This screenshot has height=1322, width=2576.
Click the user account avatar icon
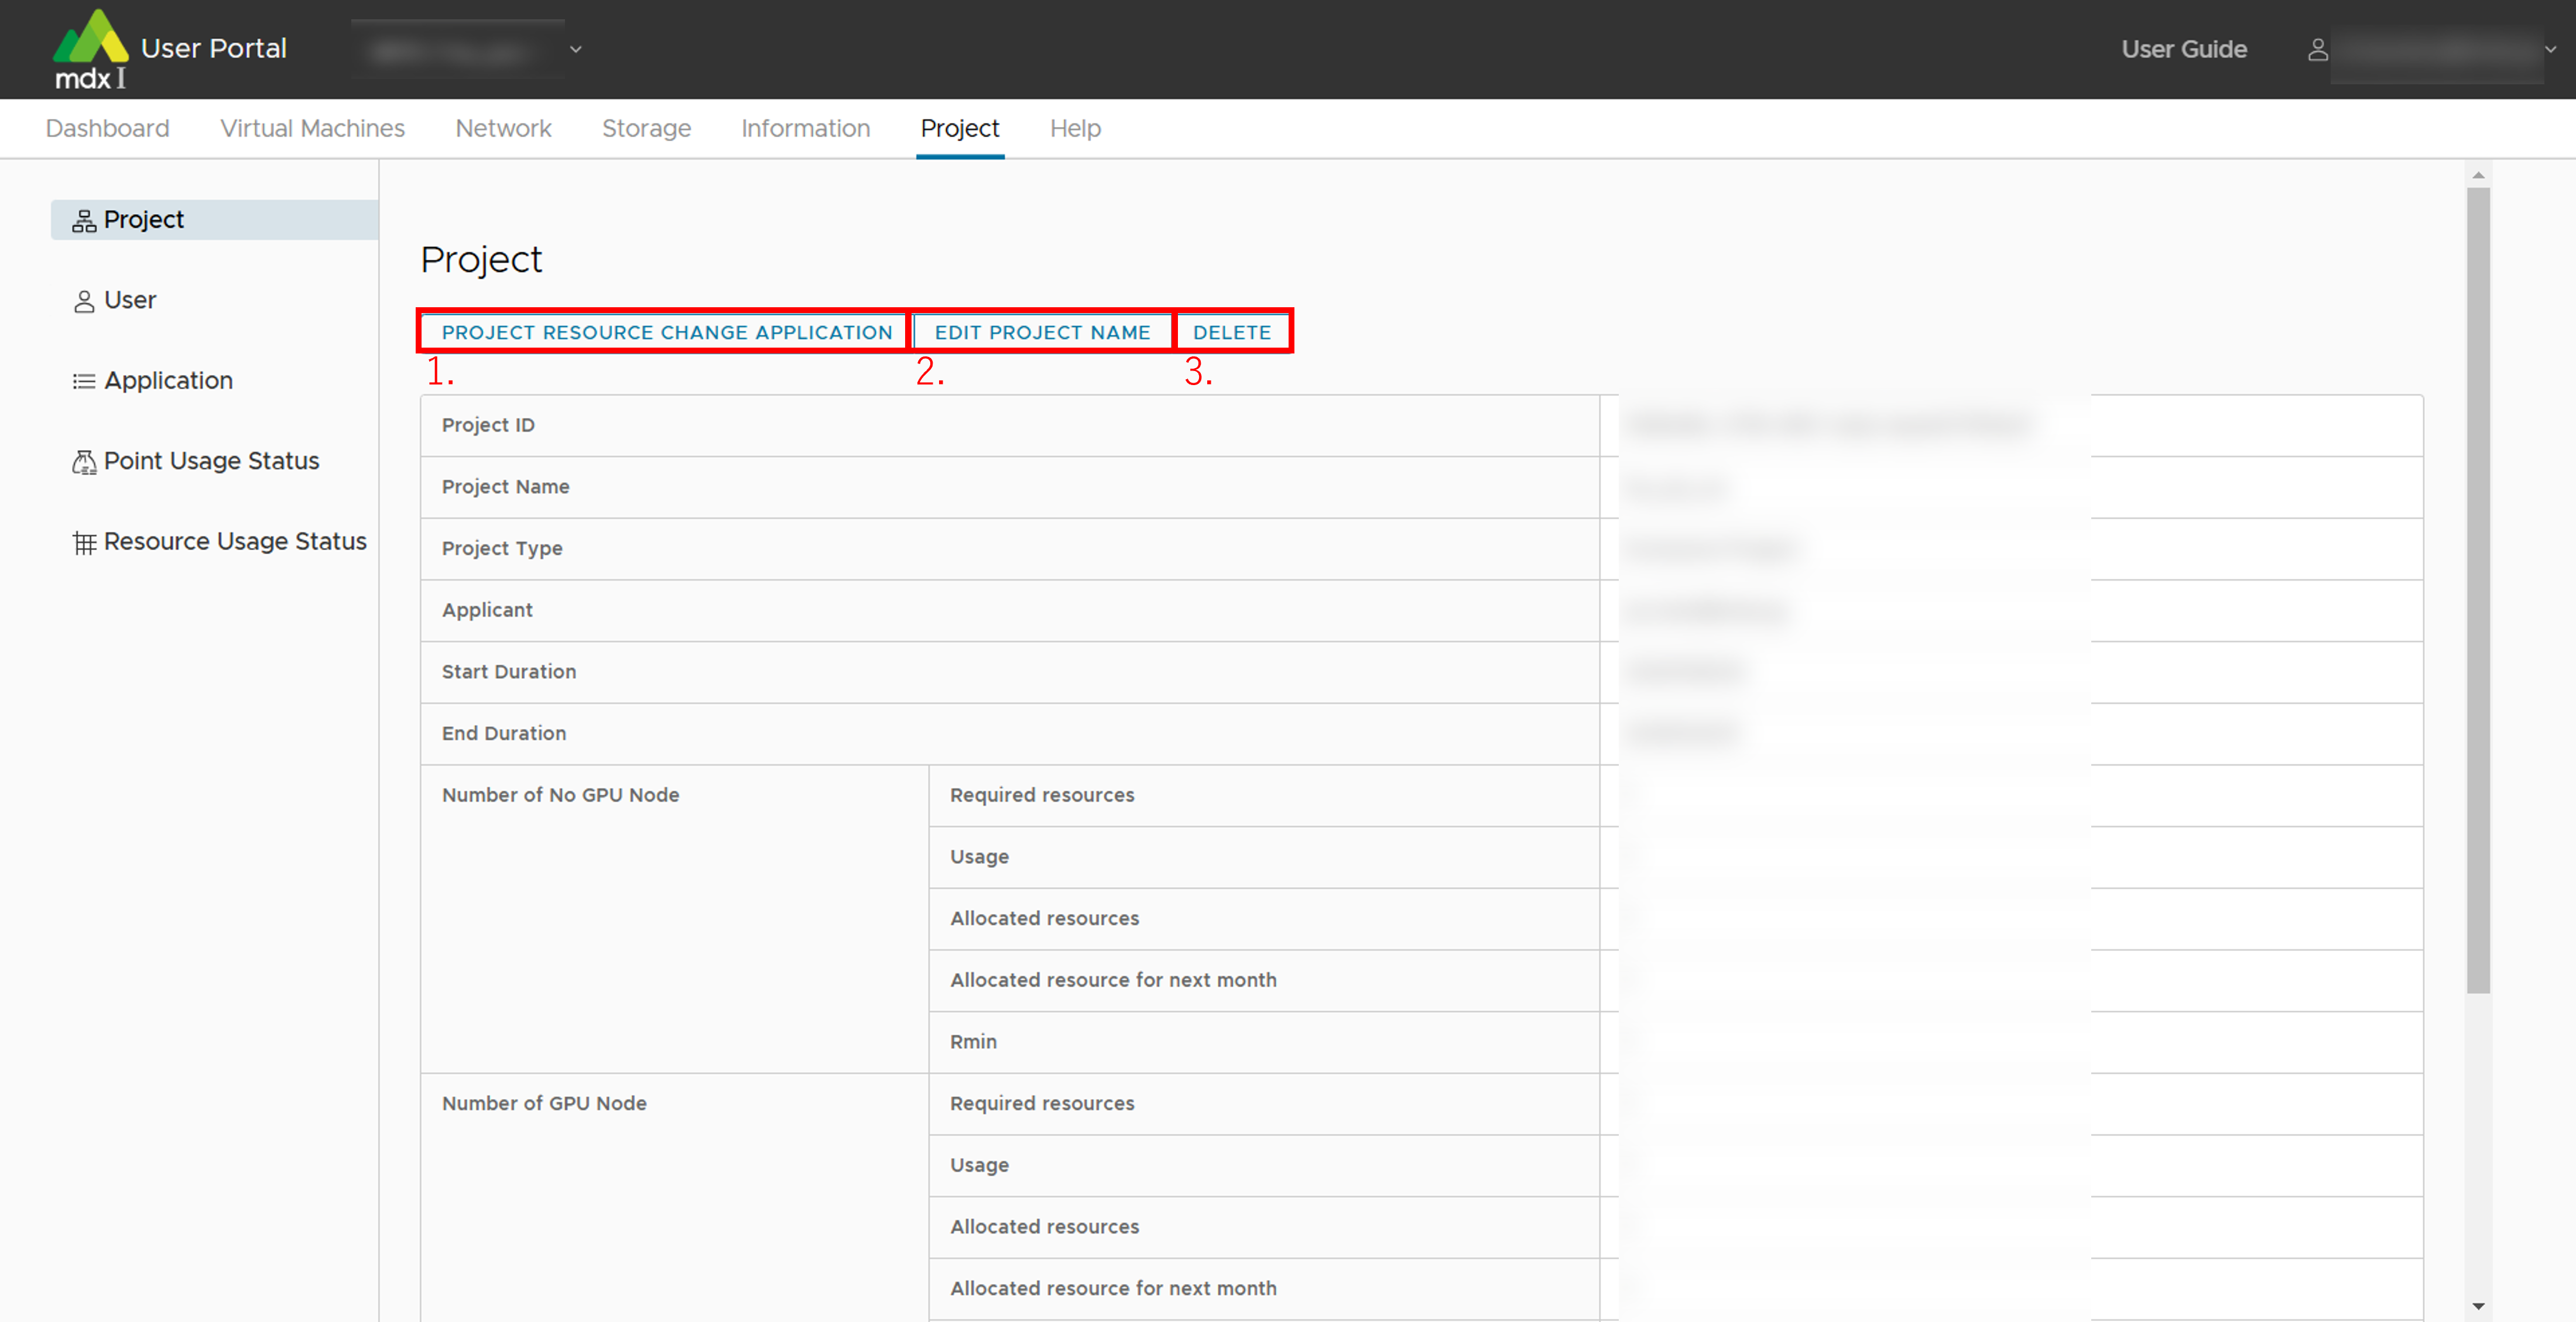(2317, 50)
